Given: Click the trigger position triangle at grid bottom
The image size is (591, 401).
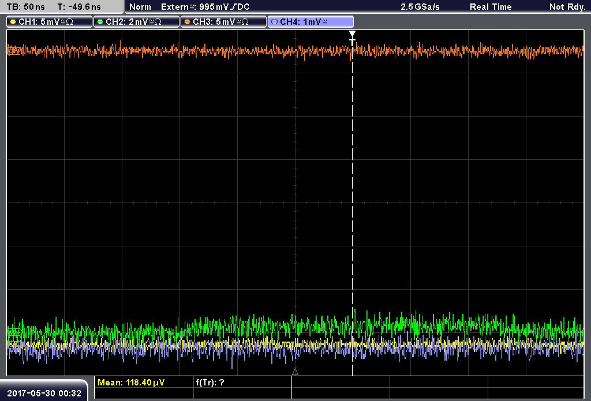Looking at the screenshot, I should [x=295, y=372].
